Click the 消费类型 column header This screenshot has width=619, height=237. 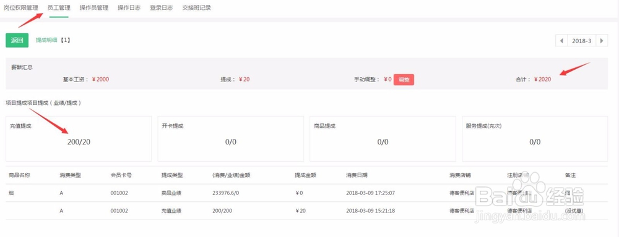(x=71, y=175)
